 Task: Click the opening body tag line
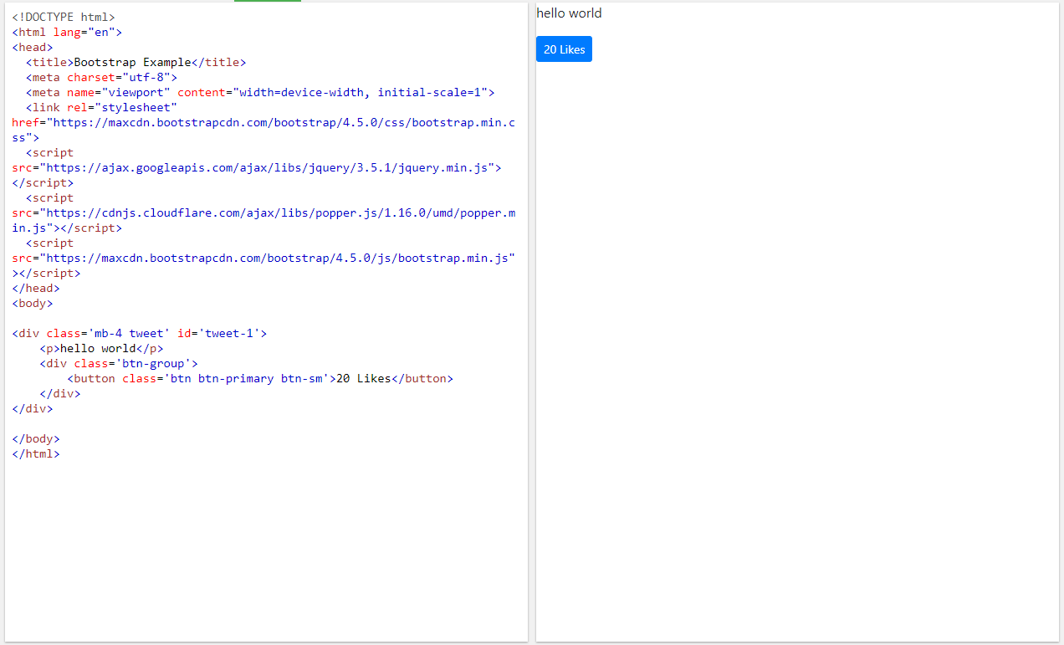(33, 303)
